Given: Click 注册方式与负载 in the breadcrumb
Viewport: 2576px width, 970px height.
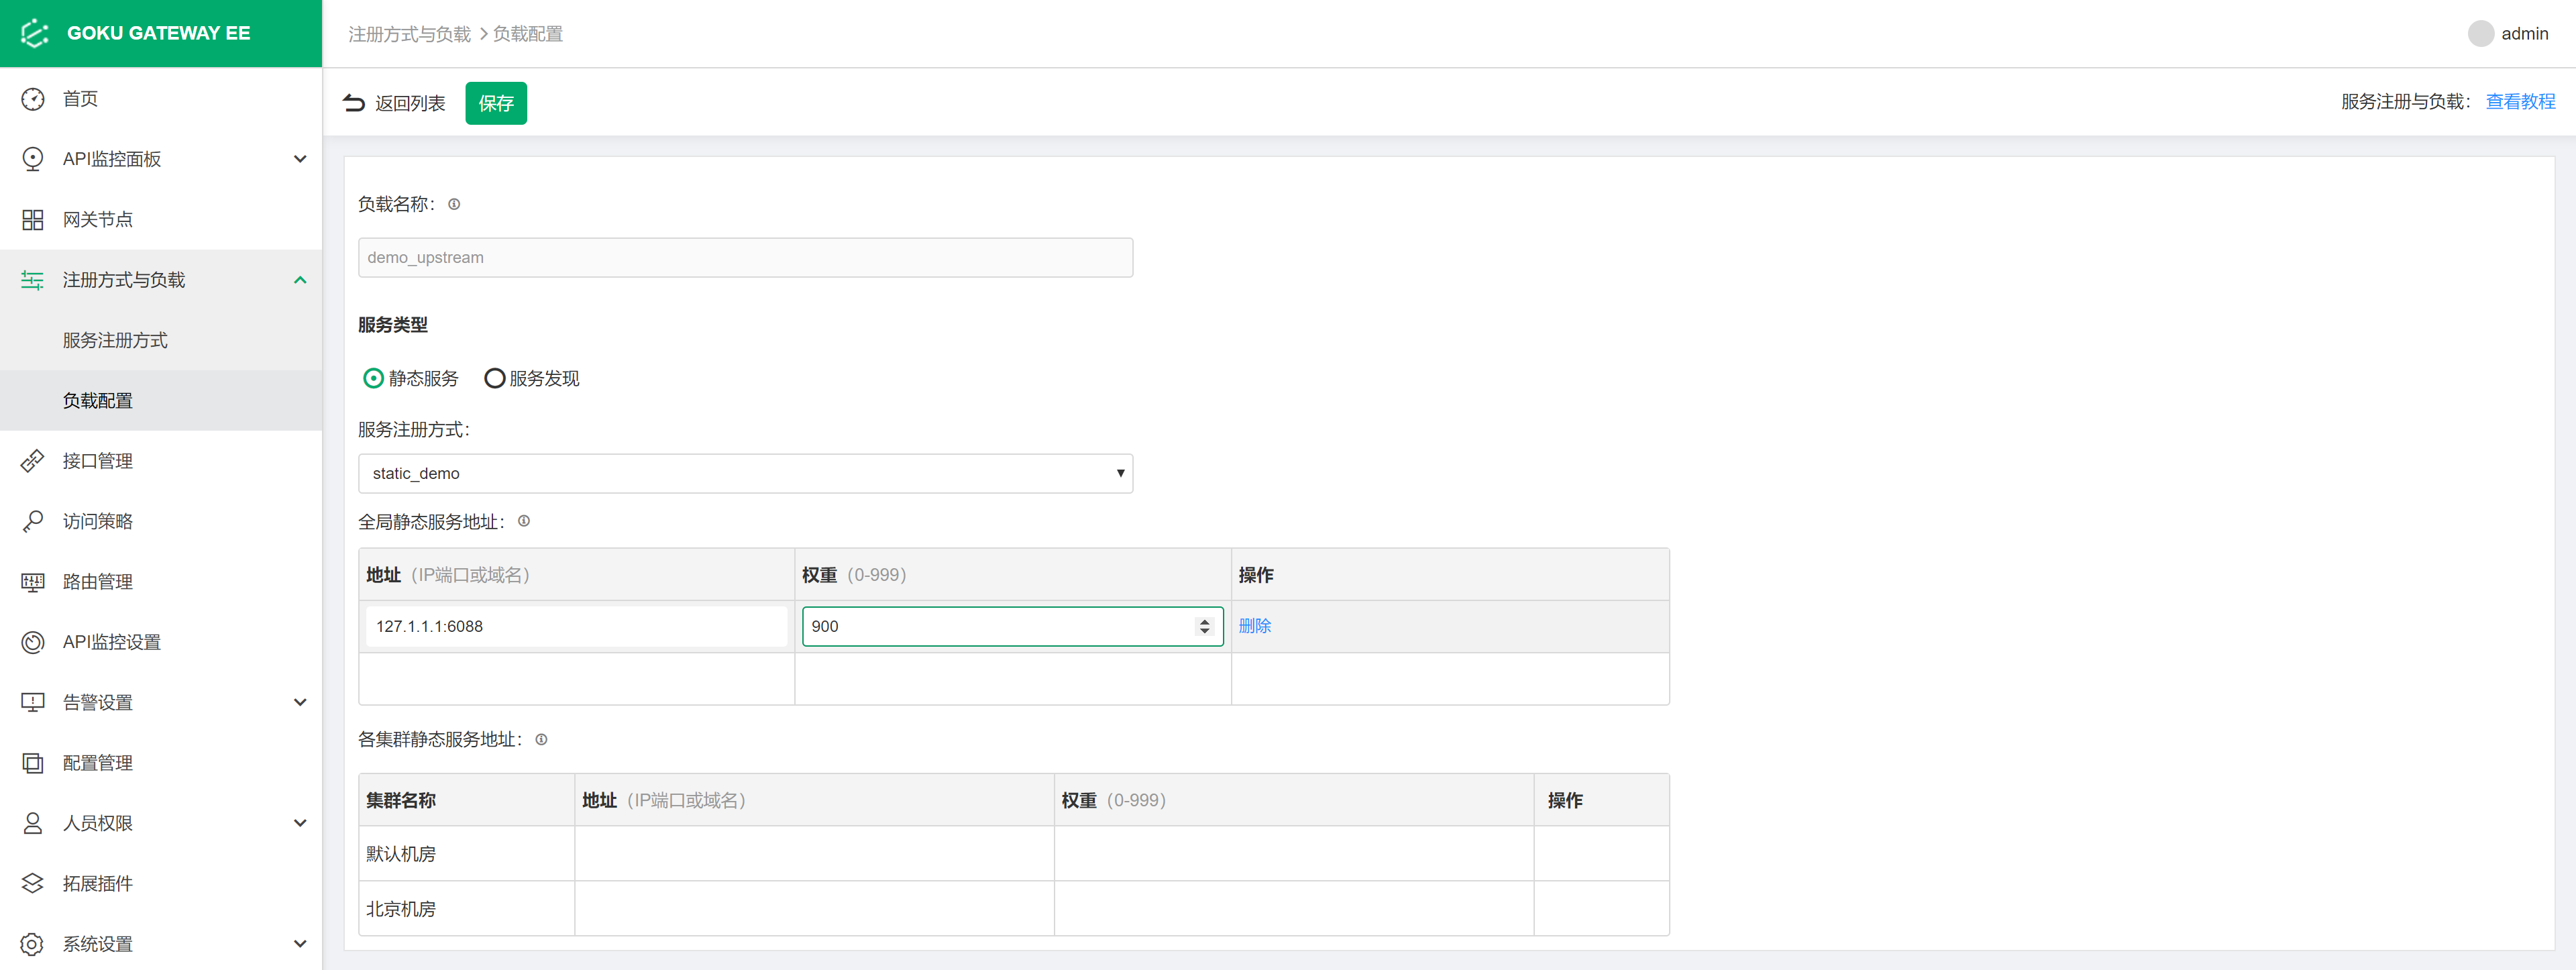Looking at the screenshot, I should click(x=409, y=34).
